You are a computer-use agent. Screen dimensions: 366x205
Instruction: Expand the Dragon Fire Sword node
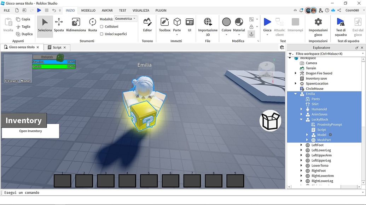296,73
